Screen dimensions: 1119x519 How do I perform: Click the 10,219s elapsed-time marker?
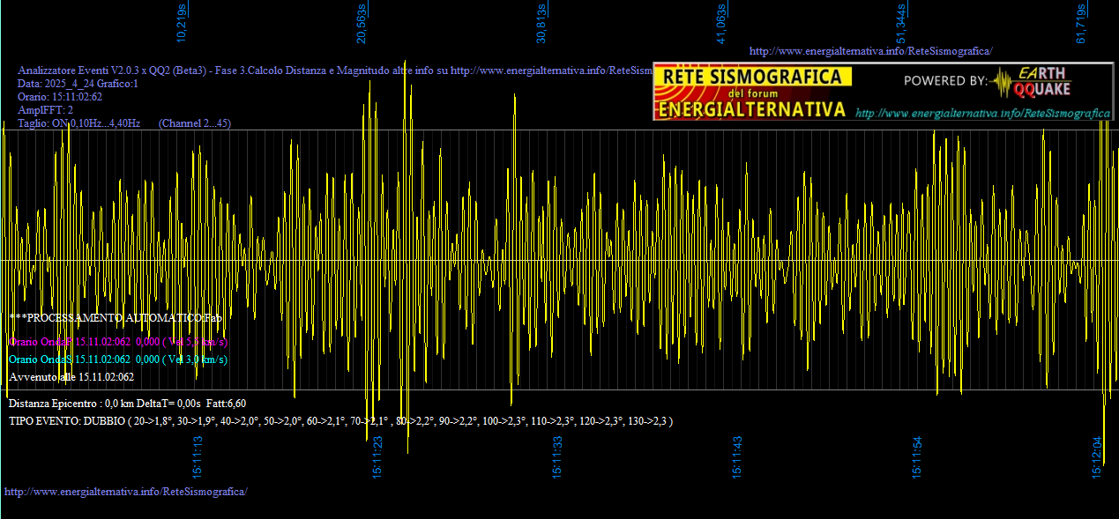pyautogui.click(x=182, y=23)
